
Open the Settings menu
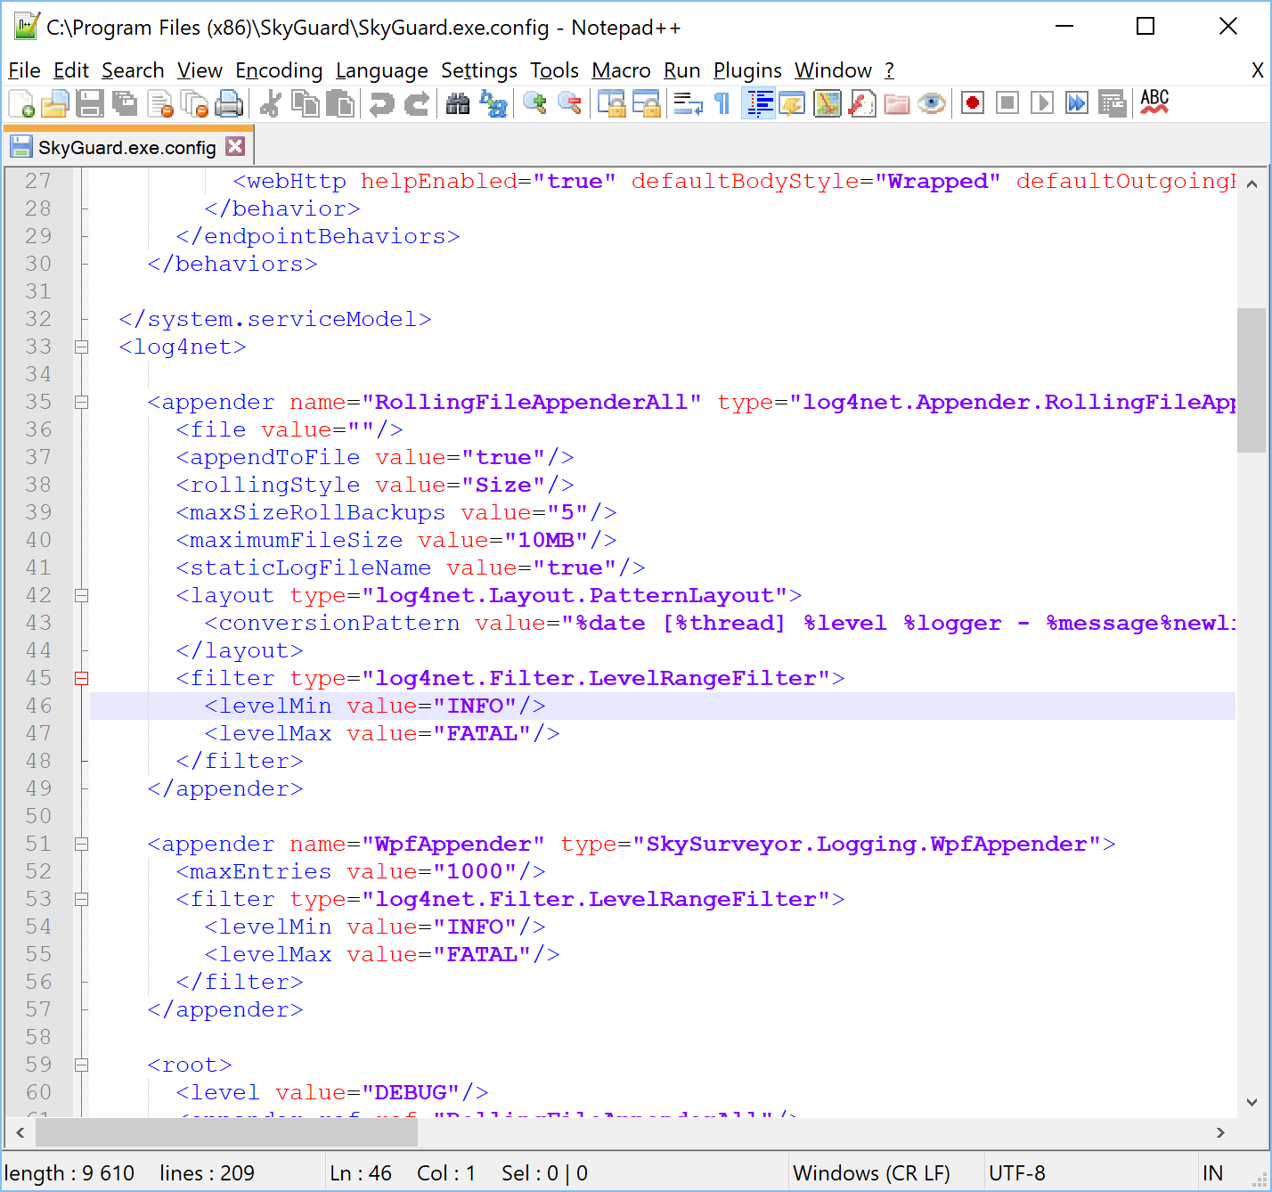click(479, 70)
